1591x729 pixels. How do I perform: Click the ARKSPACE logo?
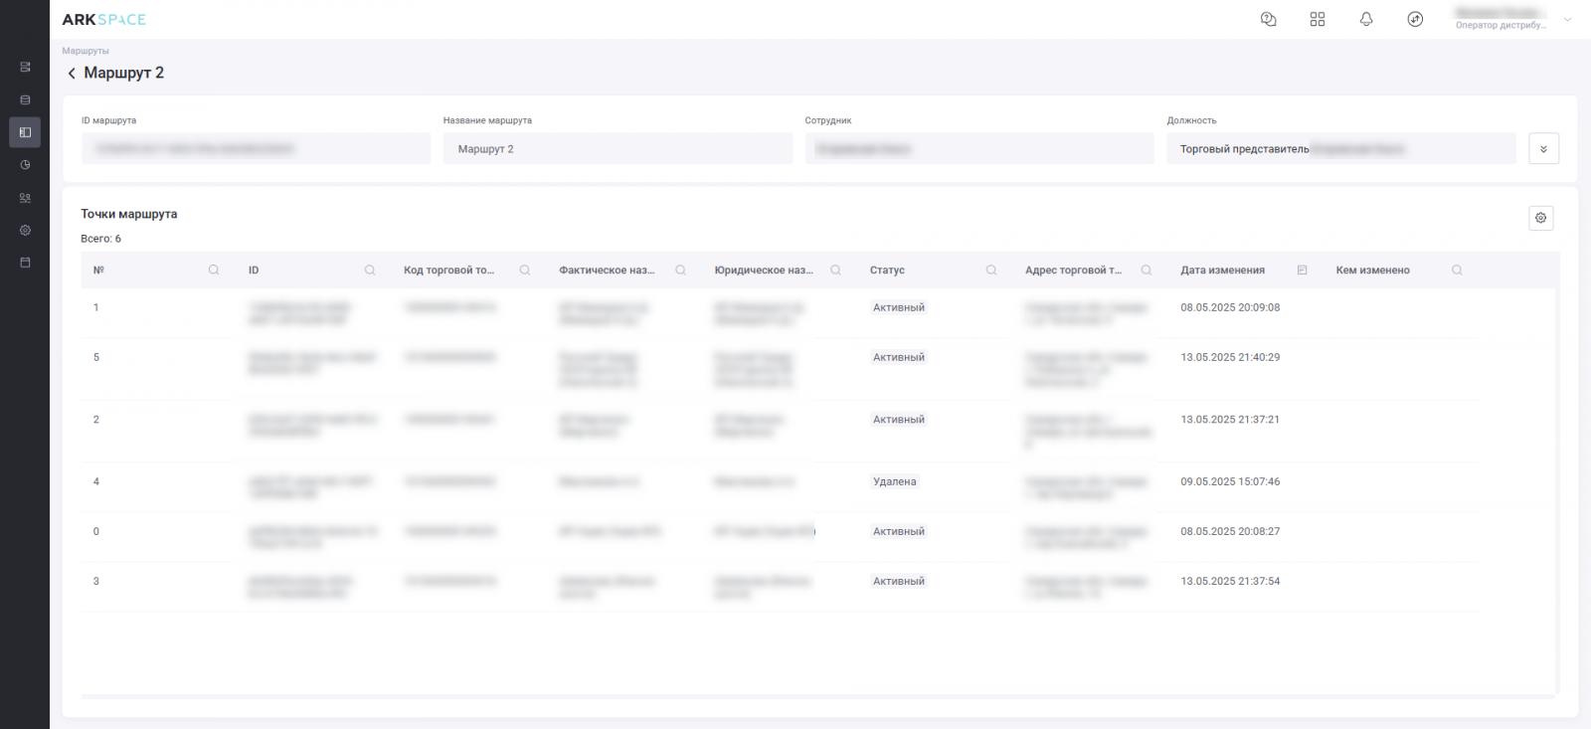(103, 19)
